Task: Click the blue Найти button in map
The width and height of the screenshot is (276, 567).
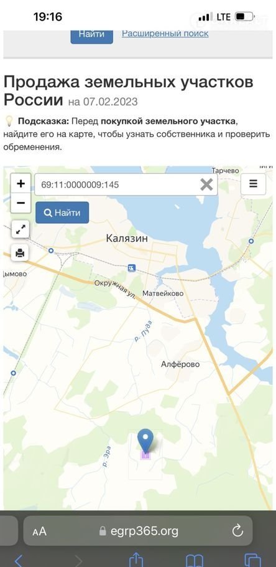Action: point(62,212)
